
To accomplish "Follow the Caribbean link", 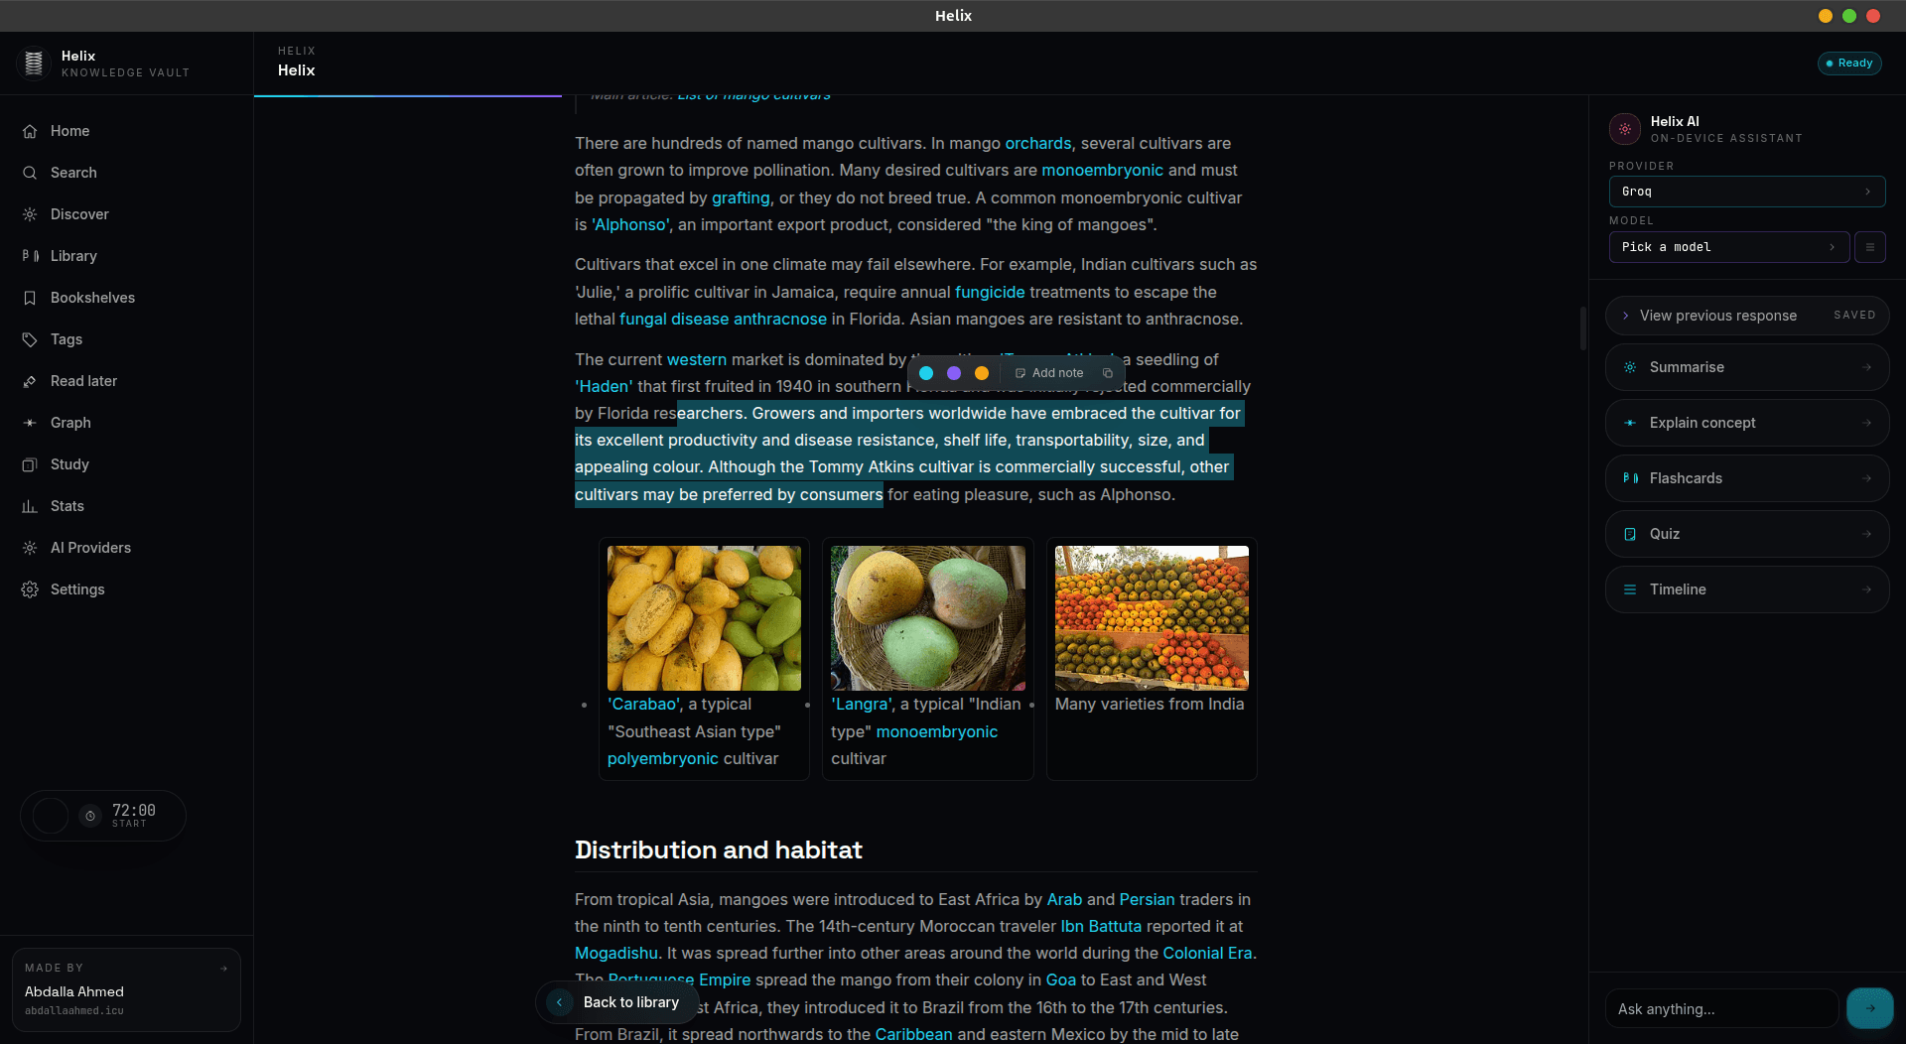I will pyautogui.click(x=913, y=1034).
